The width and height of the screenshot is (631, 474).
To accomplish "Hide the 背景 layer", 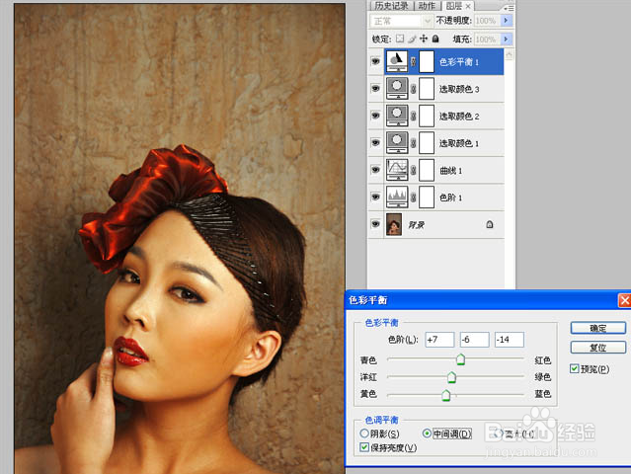I will tap(375, 224).
